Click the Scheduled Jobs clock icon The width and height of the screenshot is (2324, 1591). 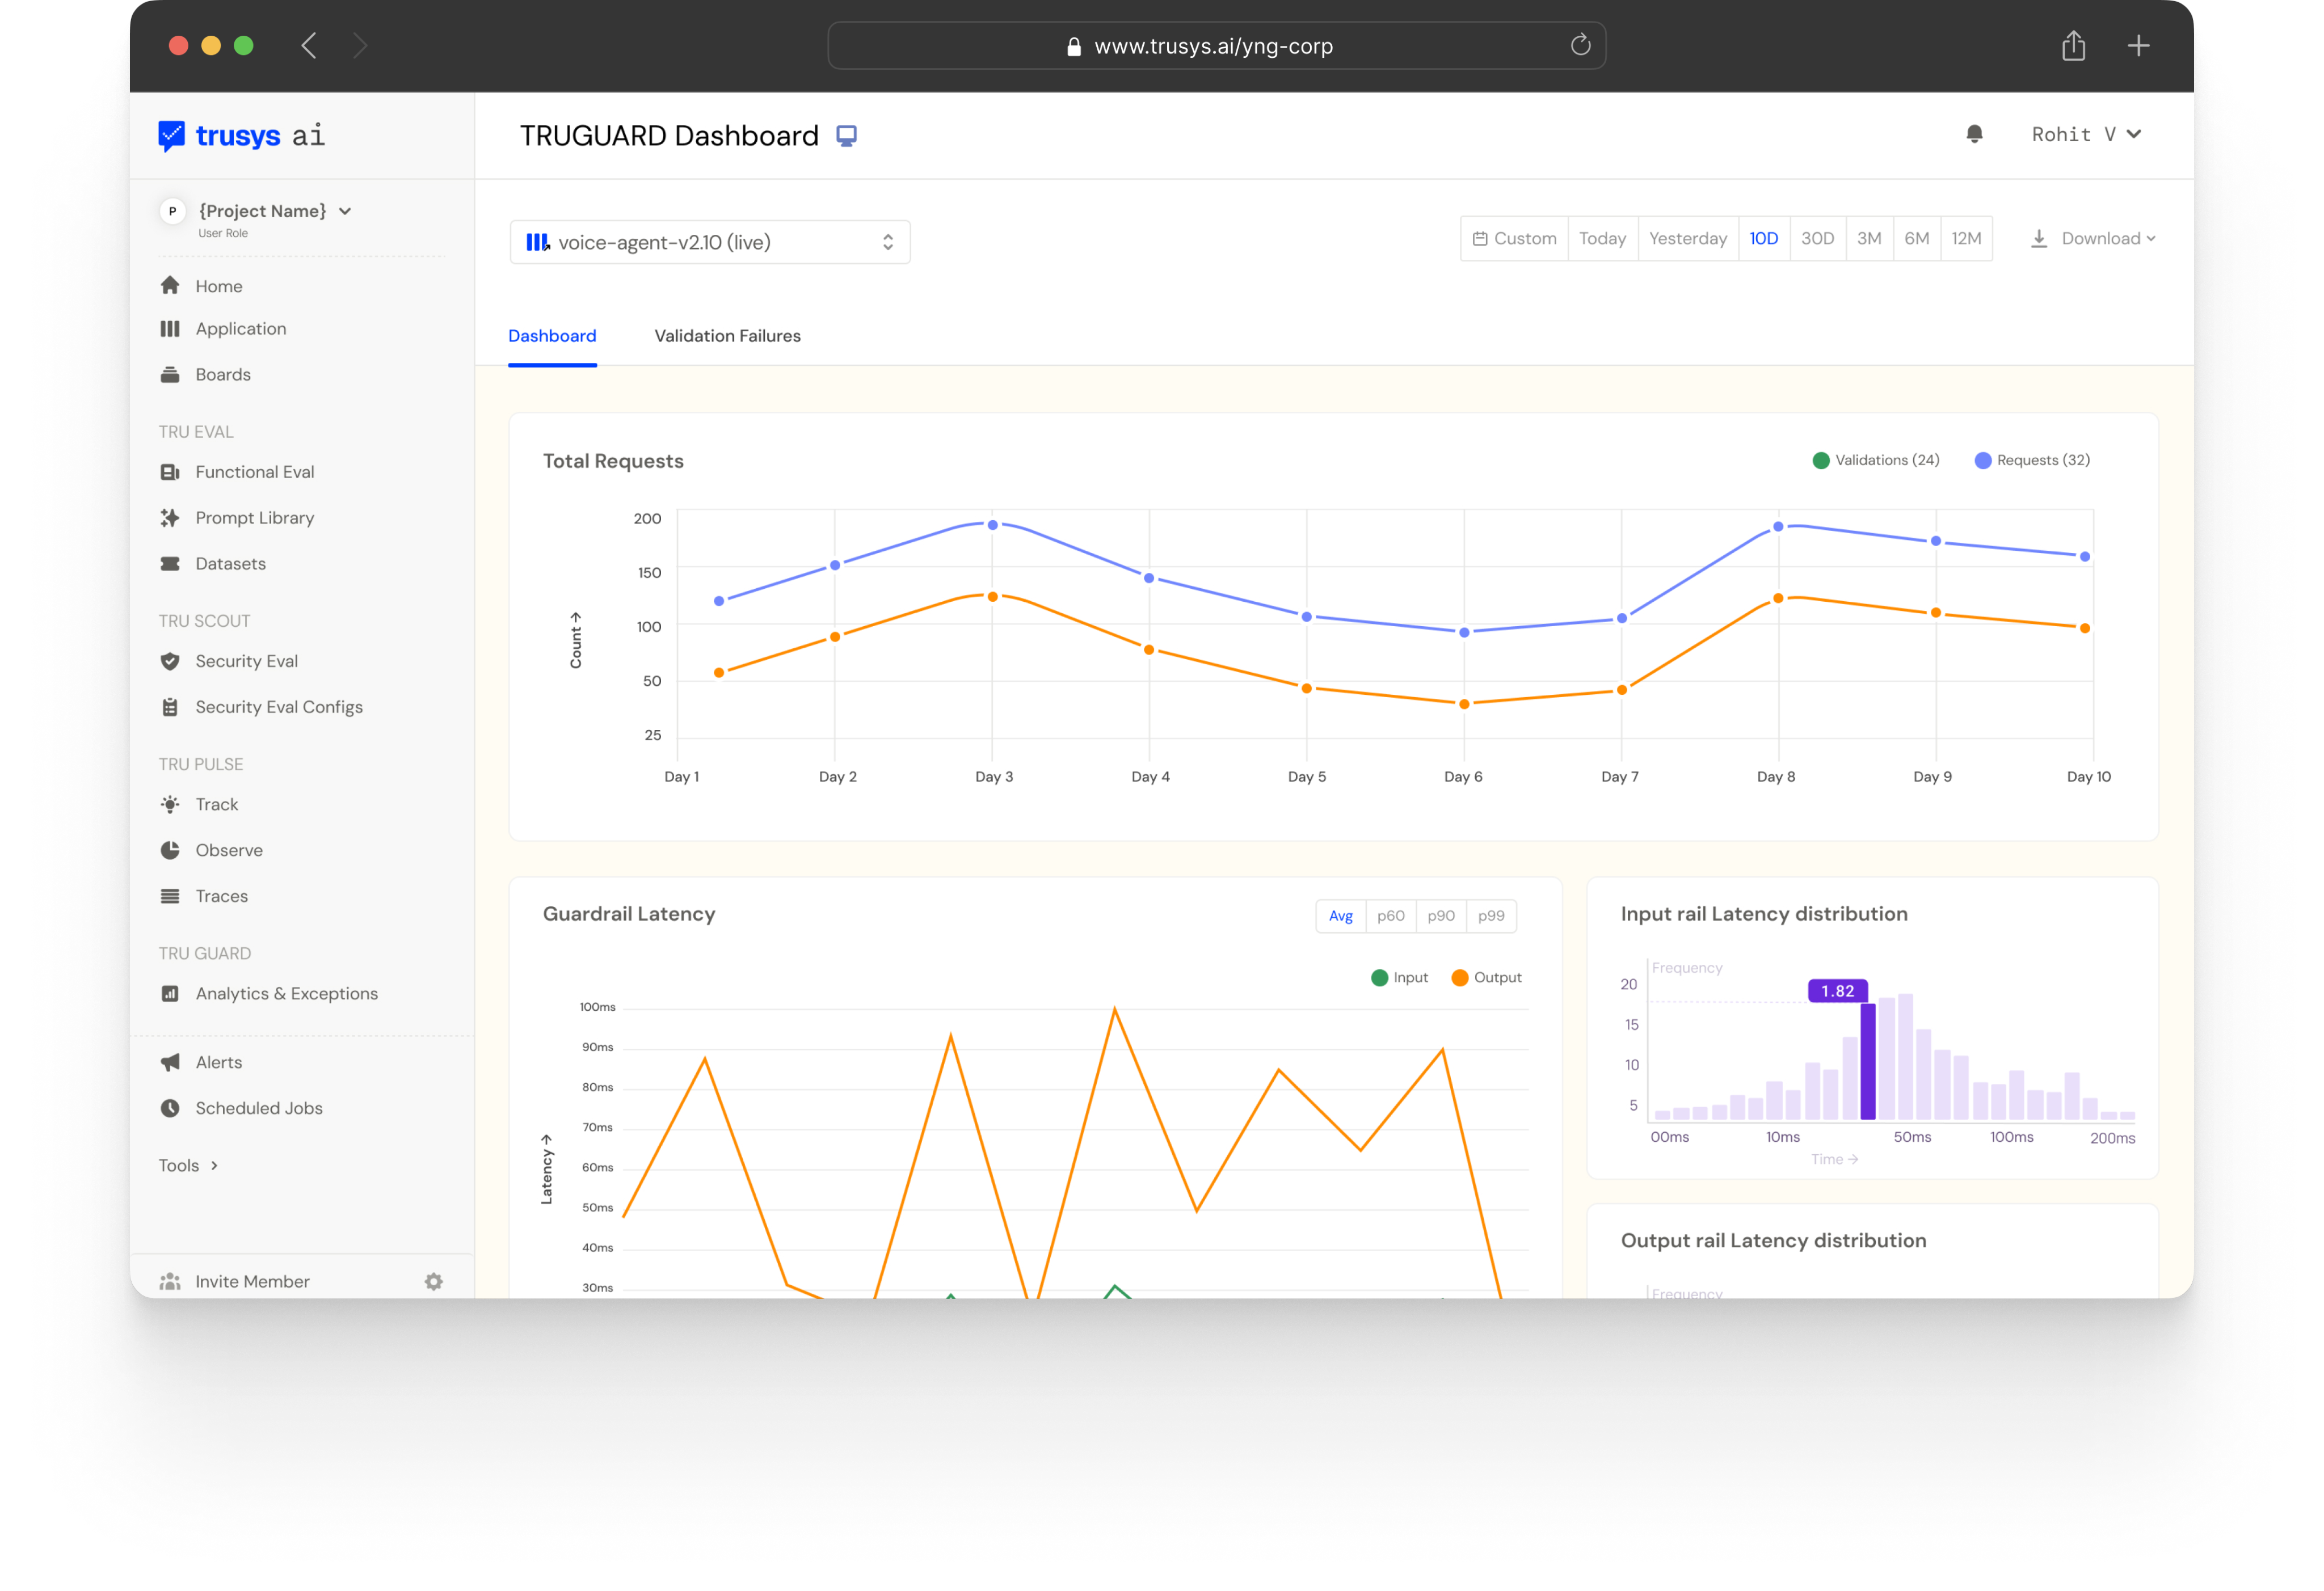coord(170,1108)
